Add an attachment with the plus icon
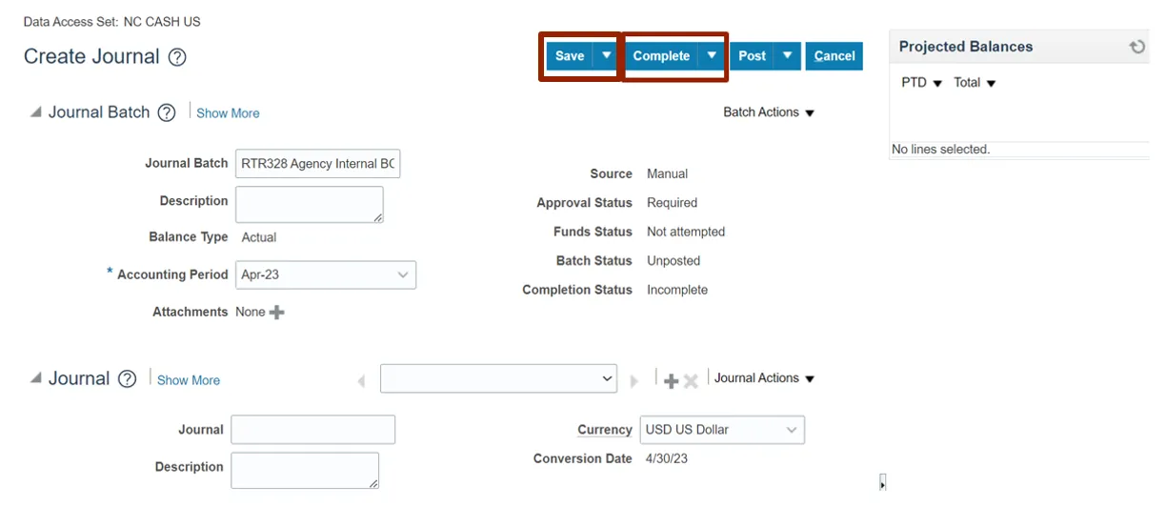Image resolution: width=1166 pixels, height=507 pixels. coord(277,313)
